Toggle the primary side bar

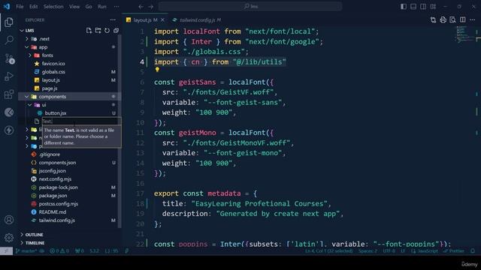coord(404,7)
